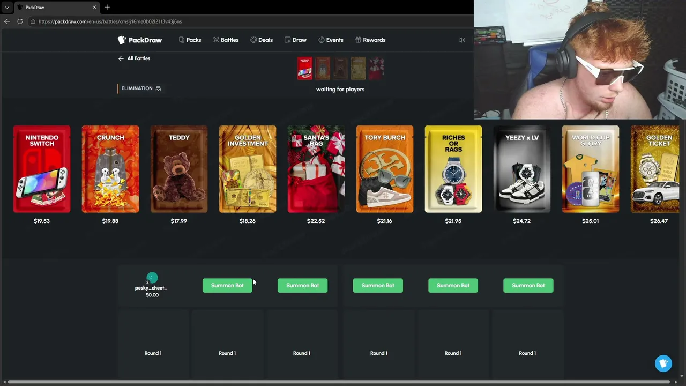The image size is (686, 386).
Task: Click the $21.16 price under Tory Burch
Action: tap(385, 221)
